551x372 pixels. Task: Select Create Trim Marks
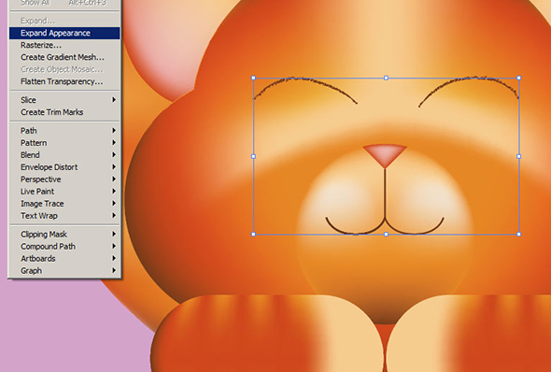(x=64, y=112)
